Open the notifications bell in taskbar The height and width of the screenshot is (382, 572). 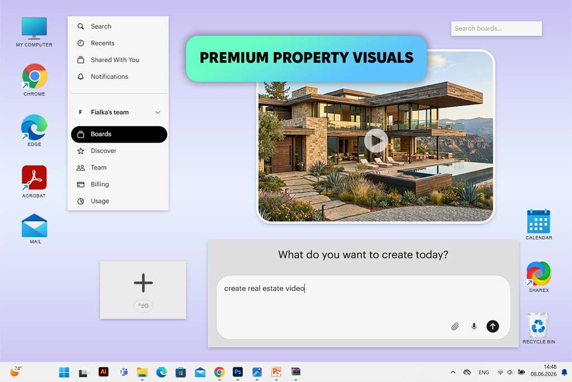[564, 372]
